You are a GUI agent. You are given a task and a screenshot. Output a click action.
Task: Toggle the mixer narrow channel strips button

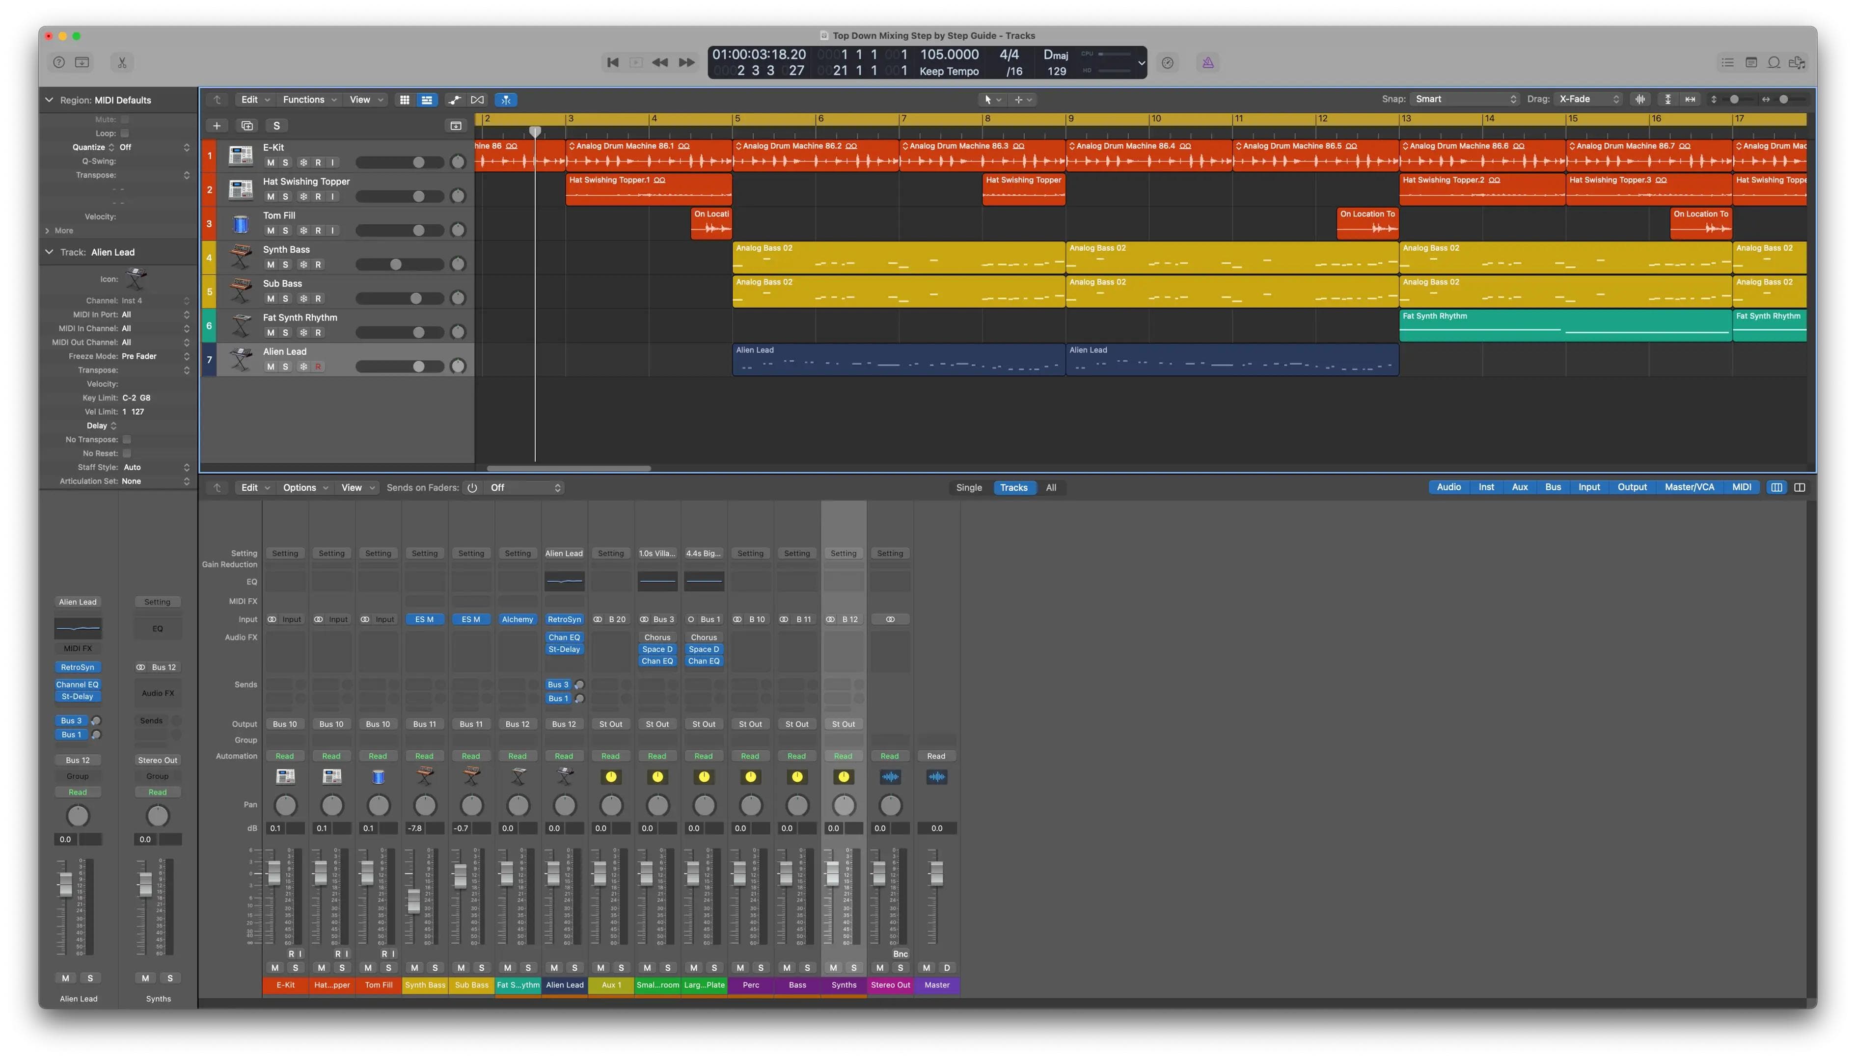point(1776,488)
